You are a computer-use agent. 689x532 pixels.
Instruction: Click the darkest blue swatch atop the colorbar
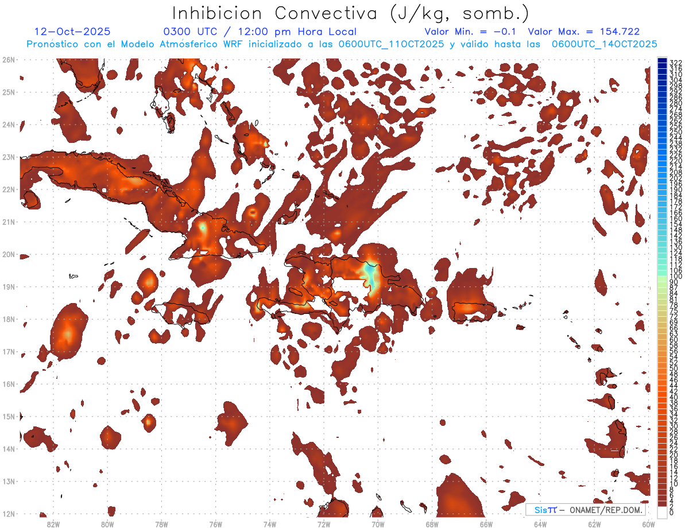pos(662,61)
